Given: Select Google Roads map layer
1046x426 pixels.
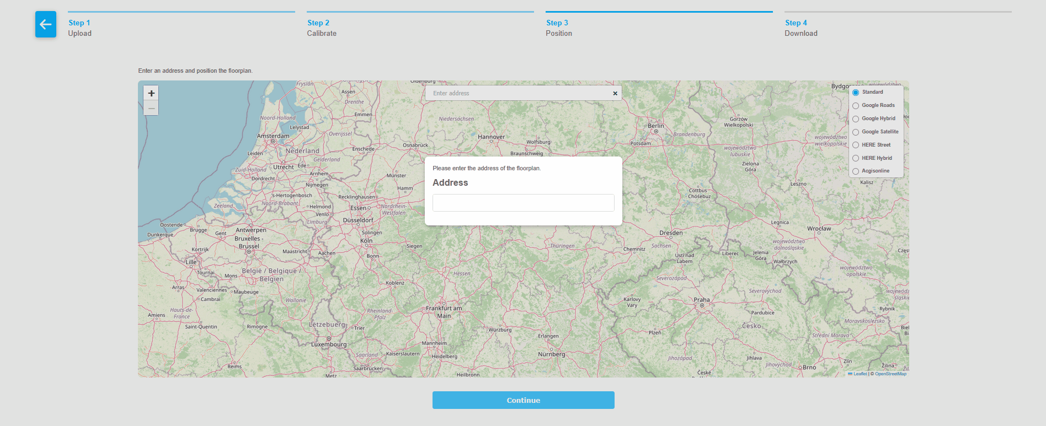Looking at the screenshot, I should point(856,106).
